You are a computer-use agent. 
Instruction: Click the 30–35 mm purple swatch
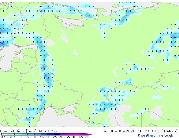(63, 134)
